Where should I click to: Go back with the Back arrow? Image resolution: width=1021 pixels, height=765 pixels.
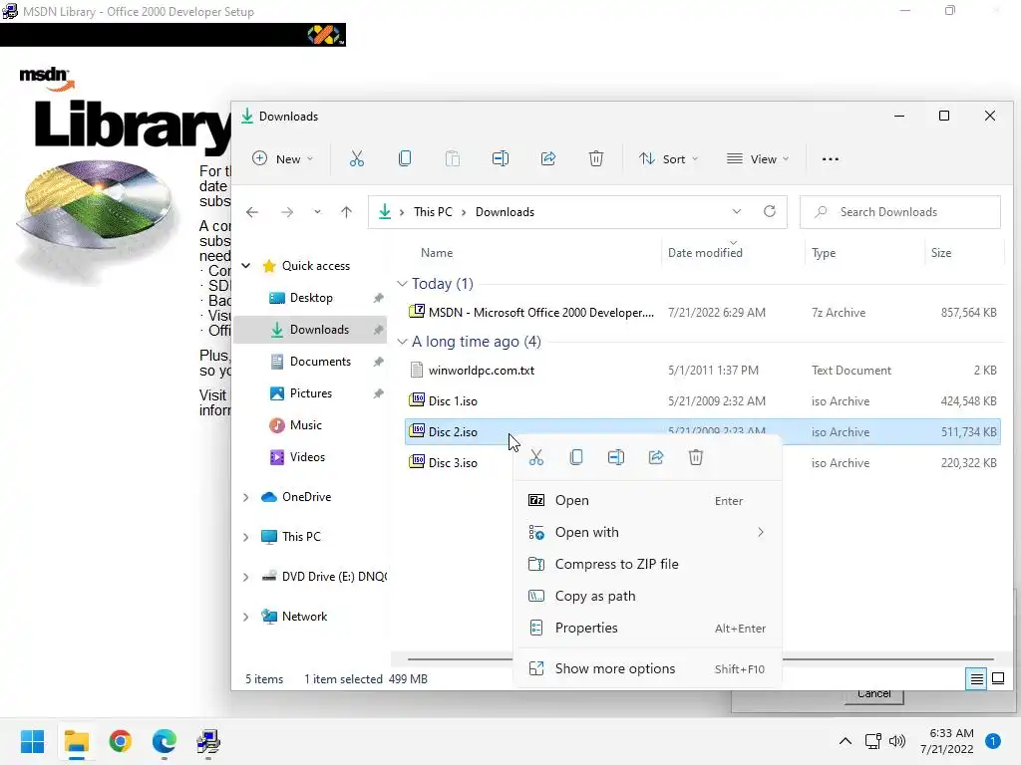252,212
